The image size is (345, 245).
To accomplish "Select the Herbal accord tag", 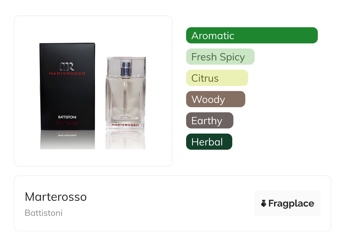I will pyautogui.click(x=209, y=142).
